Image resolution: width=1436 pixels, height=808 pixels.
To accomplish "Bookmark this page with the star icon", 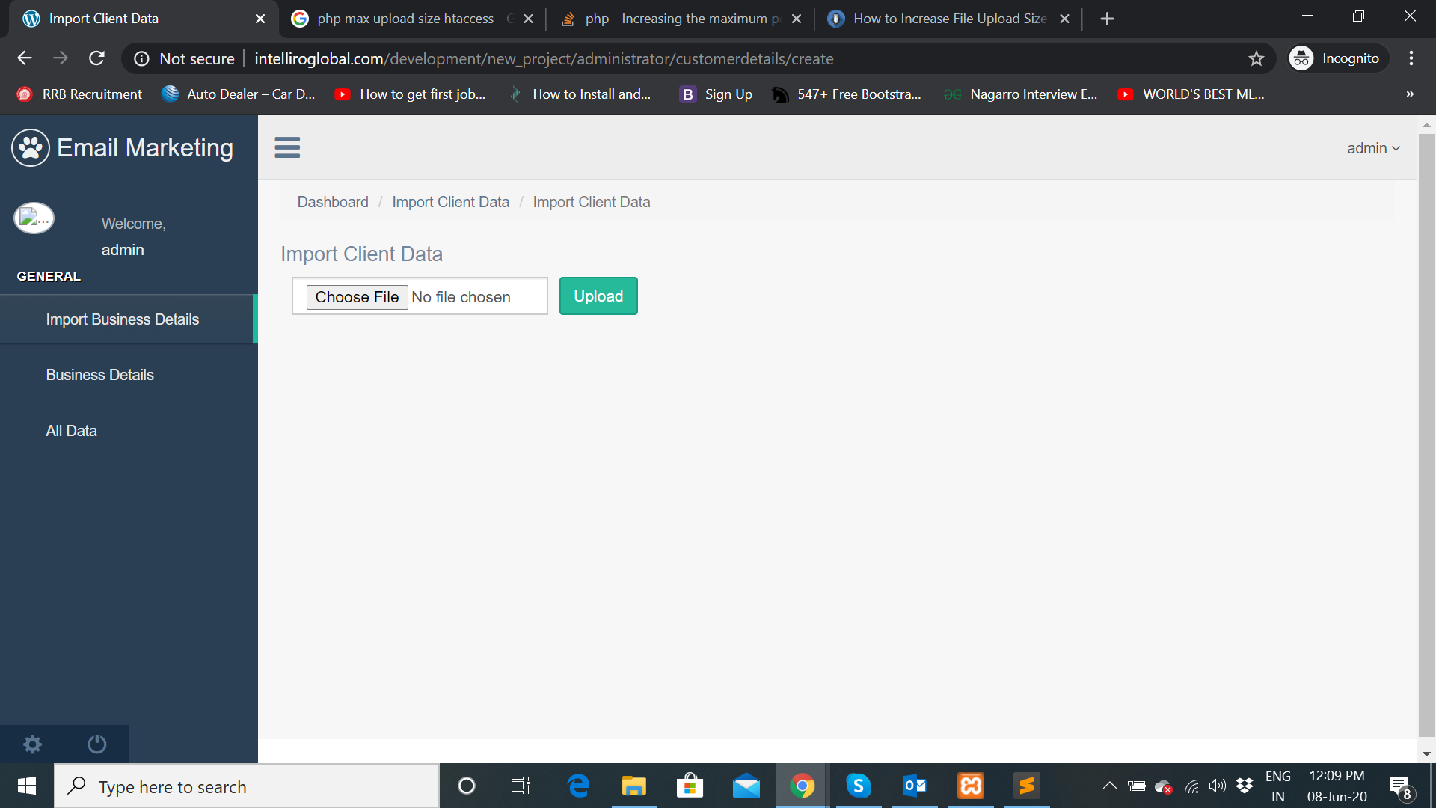I will (x=1256, y=58).
